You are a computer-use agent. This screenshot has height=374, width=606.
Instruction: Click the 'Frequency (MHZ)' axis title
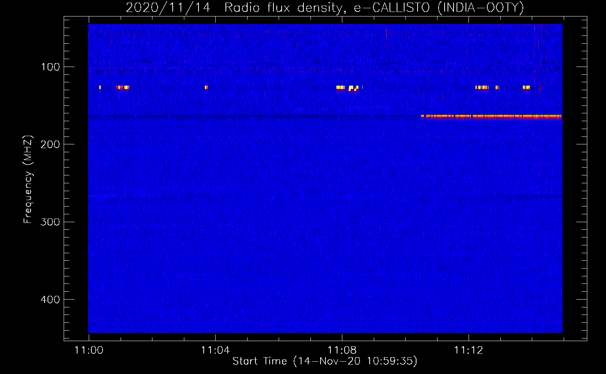point(28,179)
